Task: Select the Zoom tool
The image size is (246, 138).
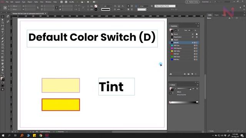Action: point(3,73)
